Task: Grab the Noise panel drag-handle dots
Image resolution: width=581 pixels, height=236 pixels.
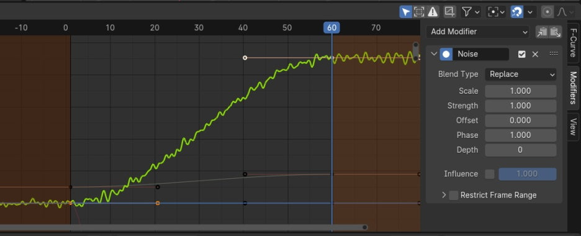Action: (554, 53)
